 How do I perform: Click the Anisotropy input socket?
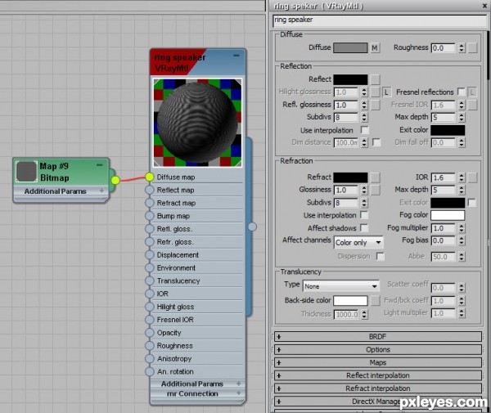150,358
